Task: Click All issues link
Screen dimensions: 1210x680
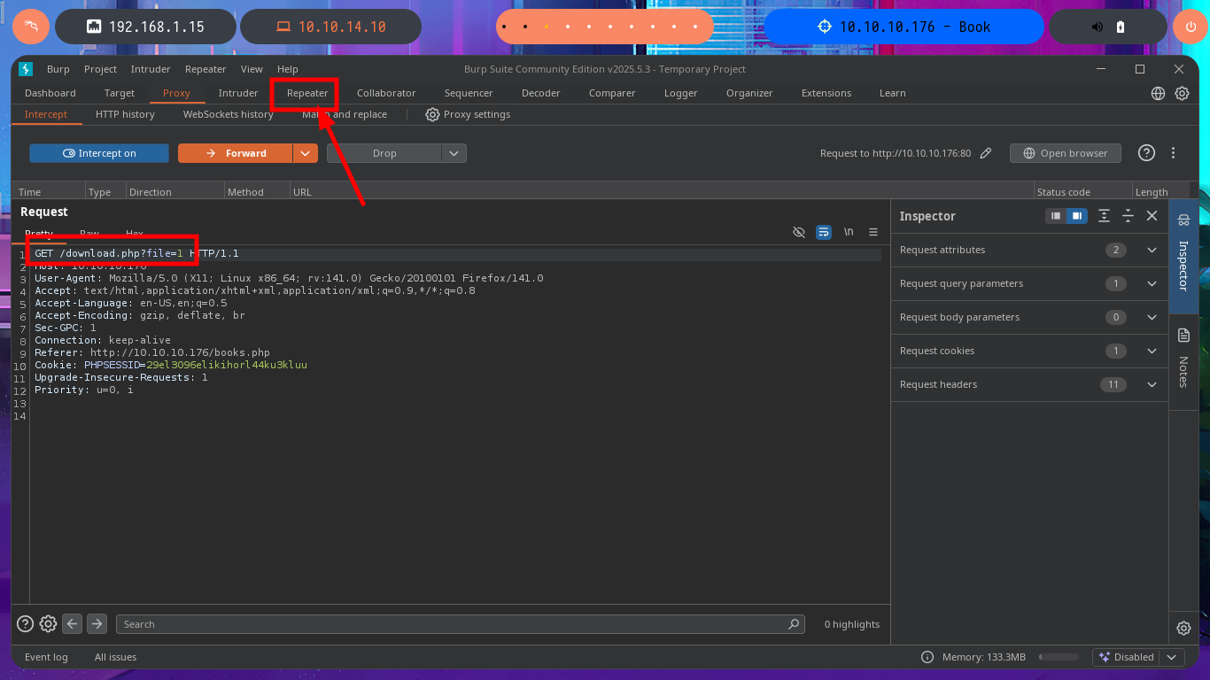Action: tap(116, 657)
